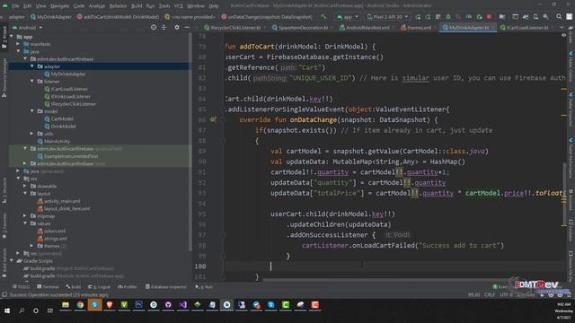
Task: Click the select opened file target icon
Action: point(154,28)
